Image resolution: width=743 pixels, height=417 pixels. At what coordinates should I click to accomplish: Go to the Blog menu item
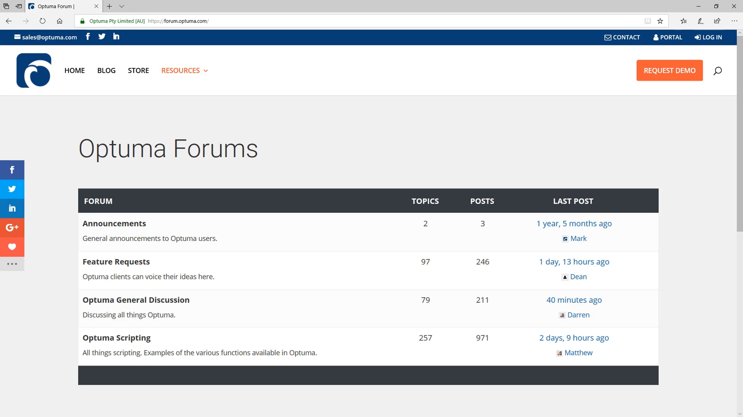click(106, 71)
